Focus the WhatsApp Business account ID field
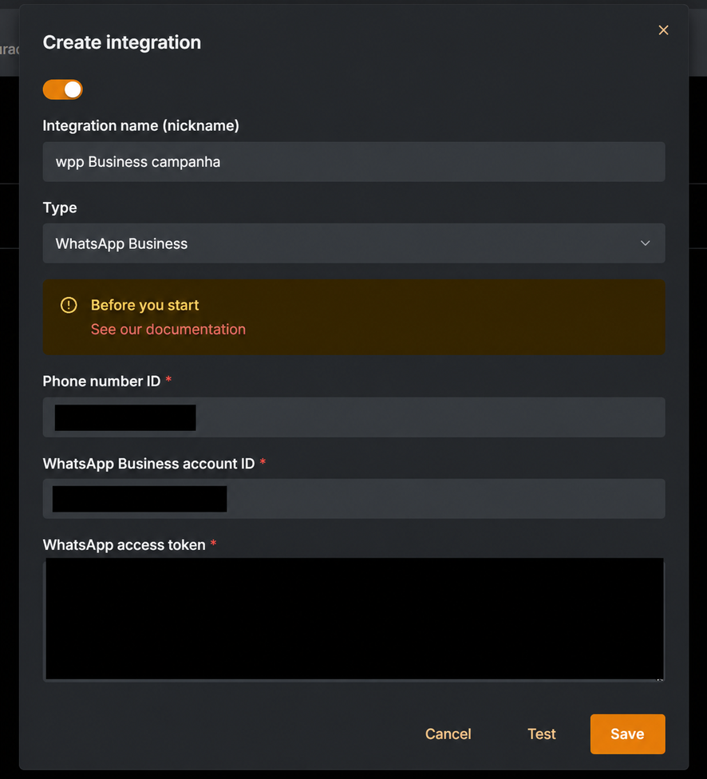 (353, 499)
